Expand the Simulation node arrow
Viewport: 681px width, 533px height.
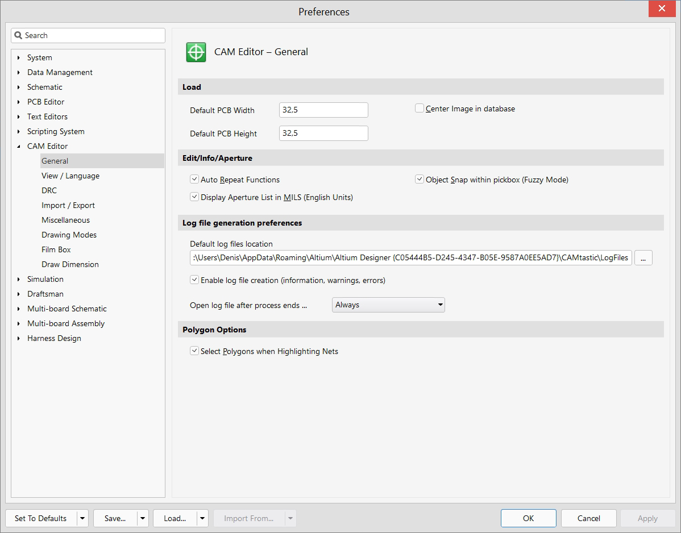point(19,279)
